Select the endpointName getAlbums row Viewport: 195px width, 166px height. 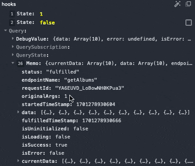59,80
